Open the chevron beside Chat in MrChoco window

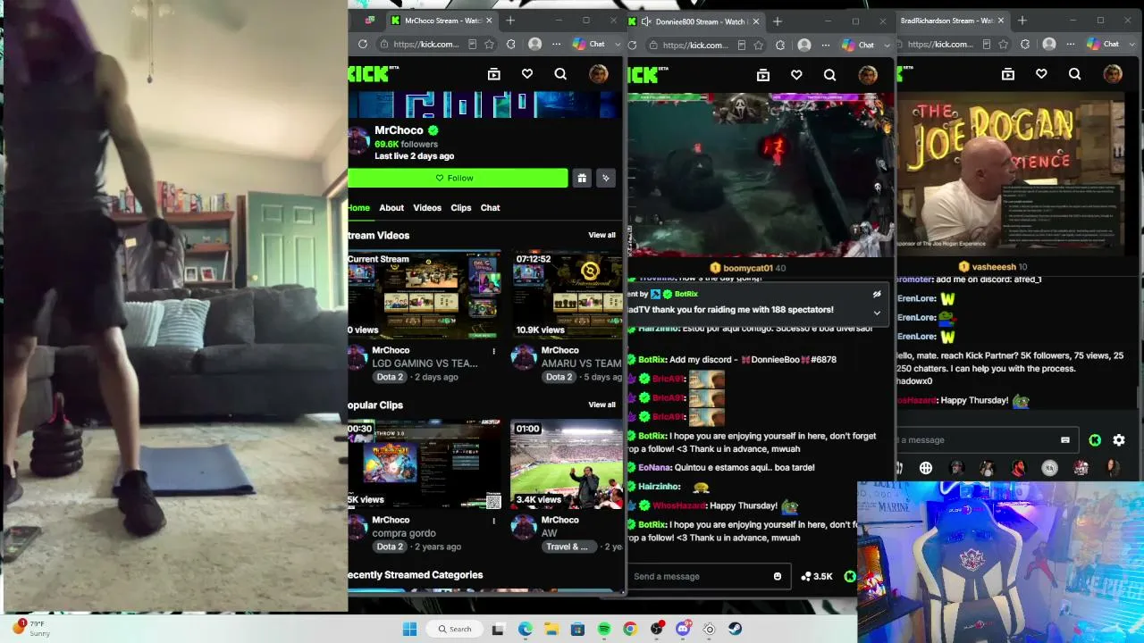click(x=618, y=44)
